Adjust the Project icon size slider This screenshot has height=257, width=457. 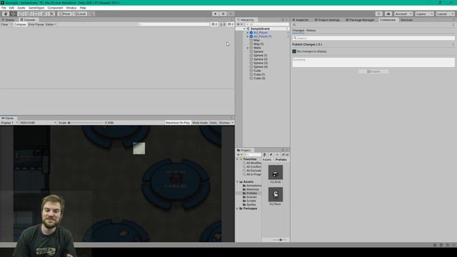click(280, 240)
